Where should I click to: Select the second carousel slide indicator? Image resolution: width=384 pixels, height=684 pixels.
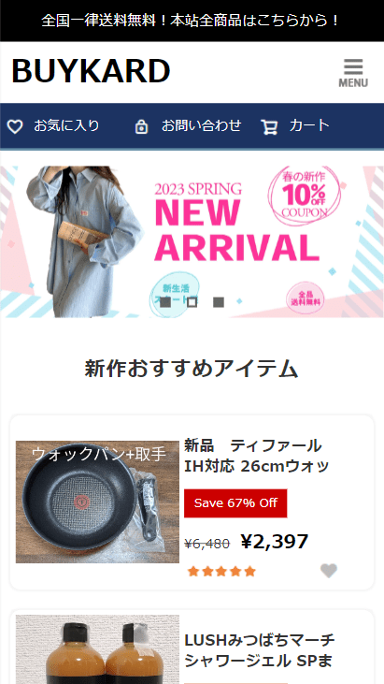pyautogui.click(x=192, y=302)
